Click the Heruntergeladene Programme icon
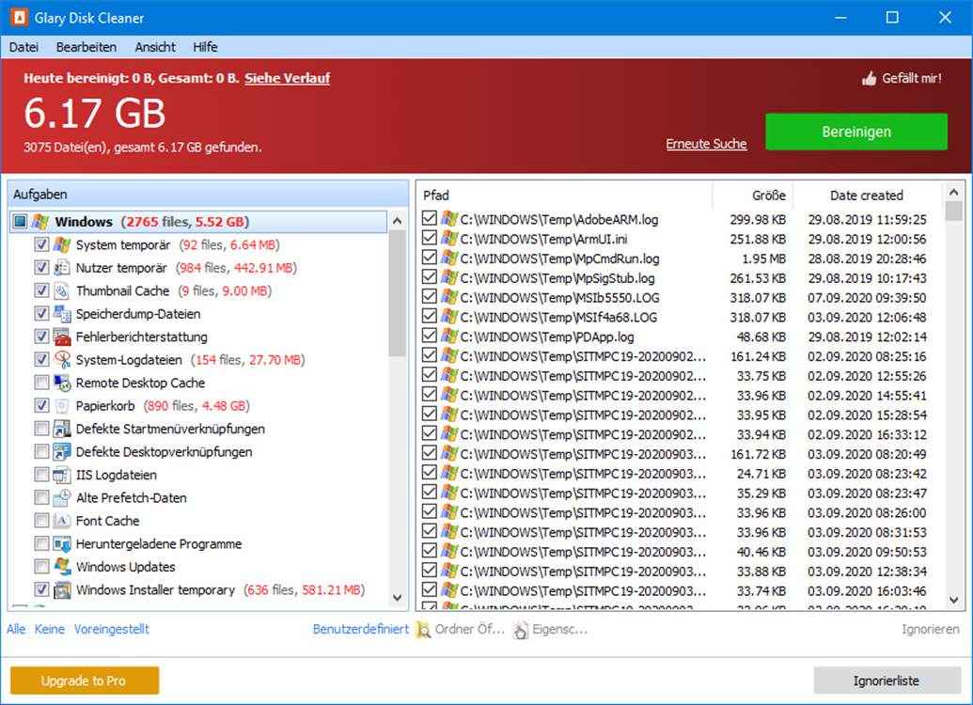 pyautogui.click(x=62, y=543)
